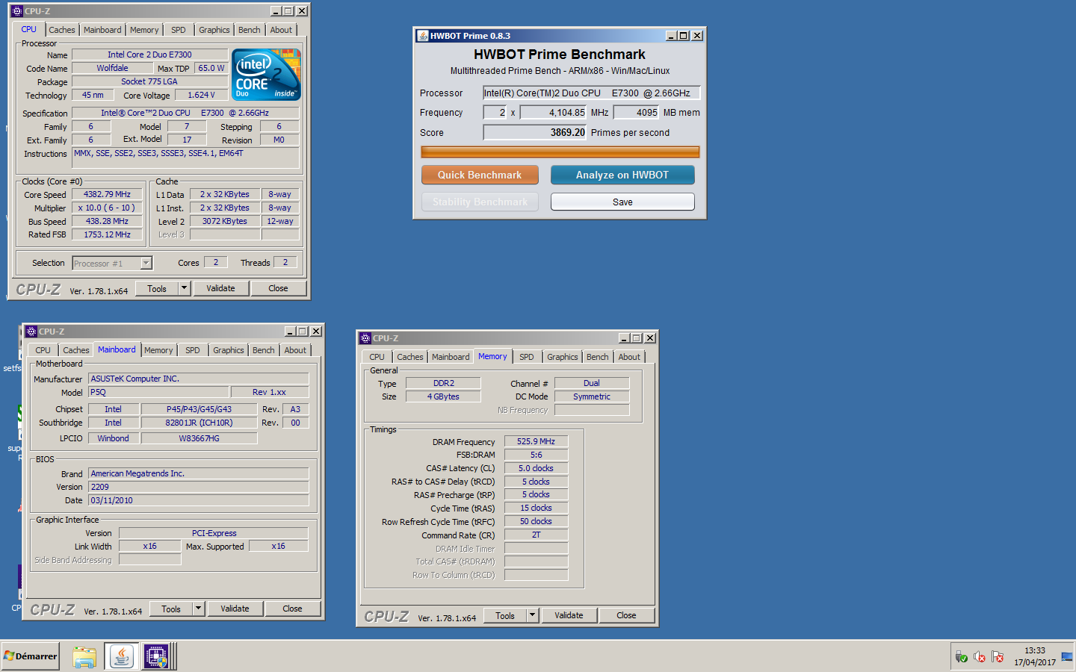Click the CPU-Z title icon in Mainboard window
The width and height of the screenshot is (1076, 672).
(x=31, y=332)
